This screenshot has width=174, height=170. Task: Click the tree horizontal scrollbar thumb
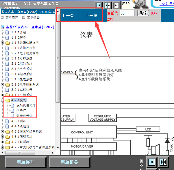[x=20, y=153]
